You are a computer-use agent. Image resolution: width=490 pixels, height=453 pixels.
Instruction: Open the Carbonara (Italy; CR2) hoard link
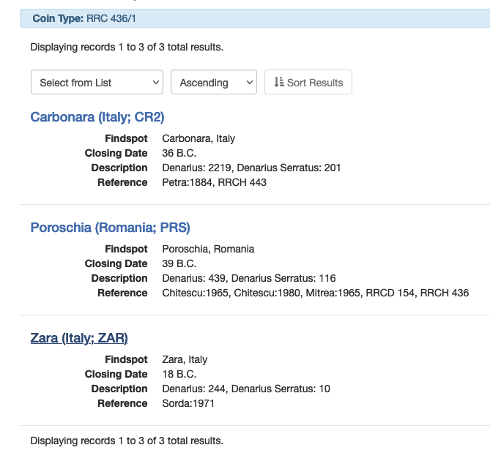tap(97, 117)
